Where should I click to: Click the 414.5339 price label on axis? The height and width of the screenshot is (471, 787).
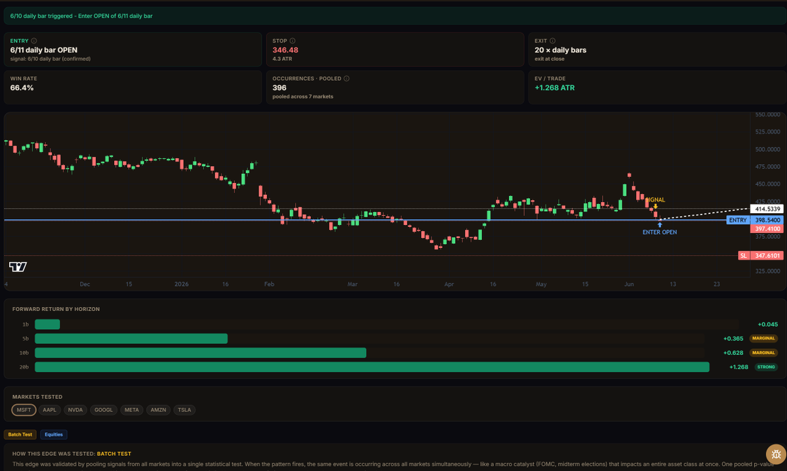coord(767,209)
